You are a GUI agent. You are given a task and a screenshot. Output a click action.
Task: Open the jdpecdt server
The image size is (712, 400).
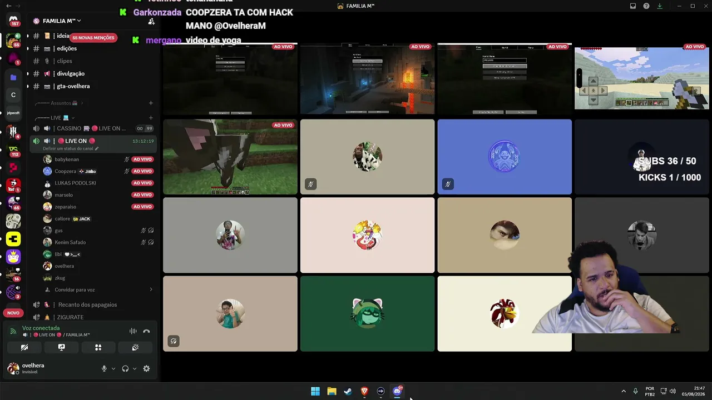pyautogui.click(x=13, y=113)
